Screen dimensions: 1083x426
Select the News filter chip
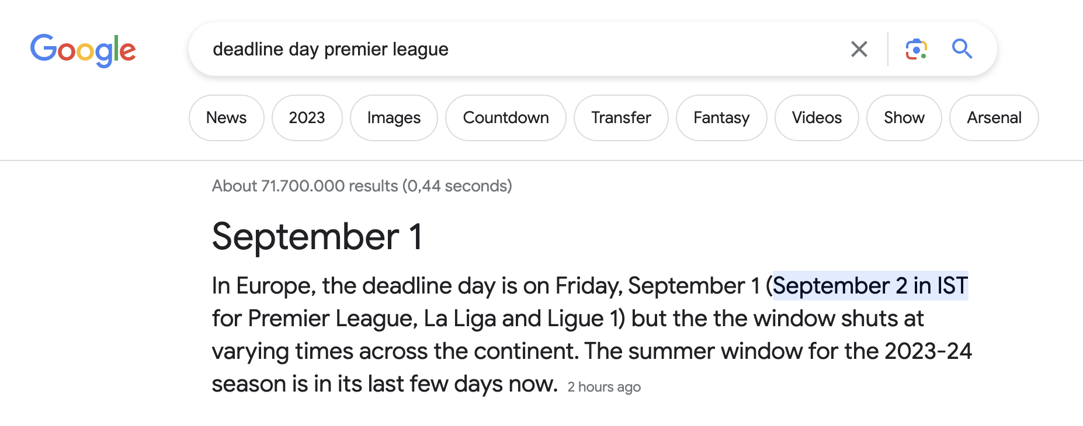pos(227,118)
